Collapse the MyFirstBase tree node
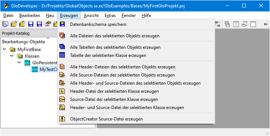Viewport: 270px width, 136px height. [4, 50]
